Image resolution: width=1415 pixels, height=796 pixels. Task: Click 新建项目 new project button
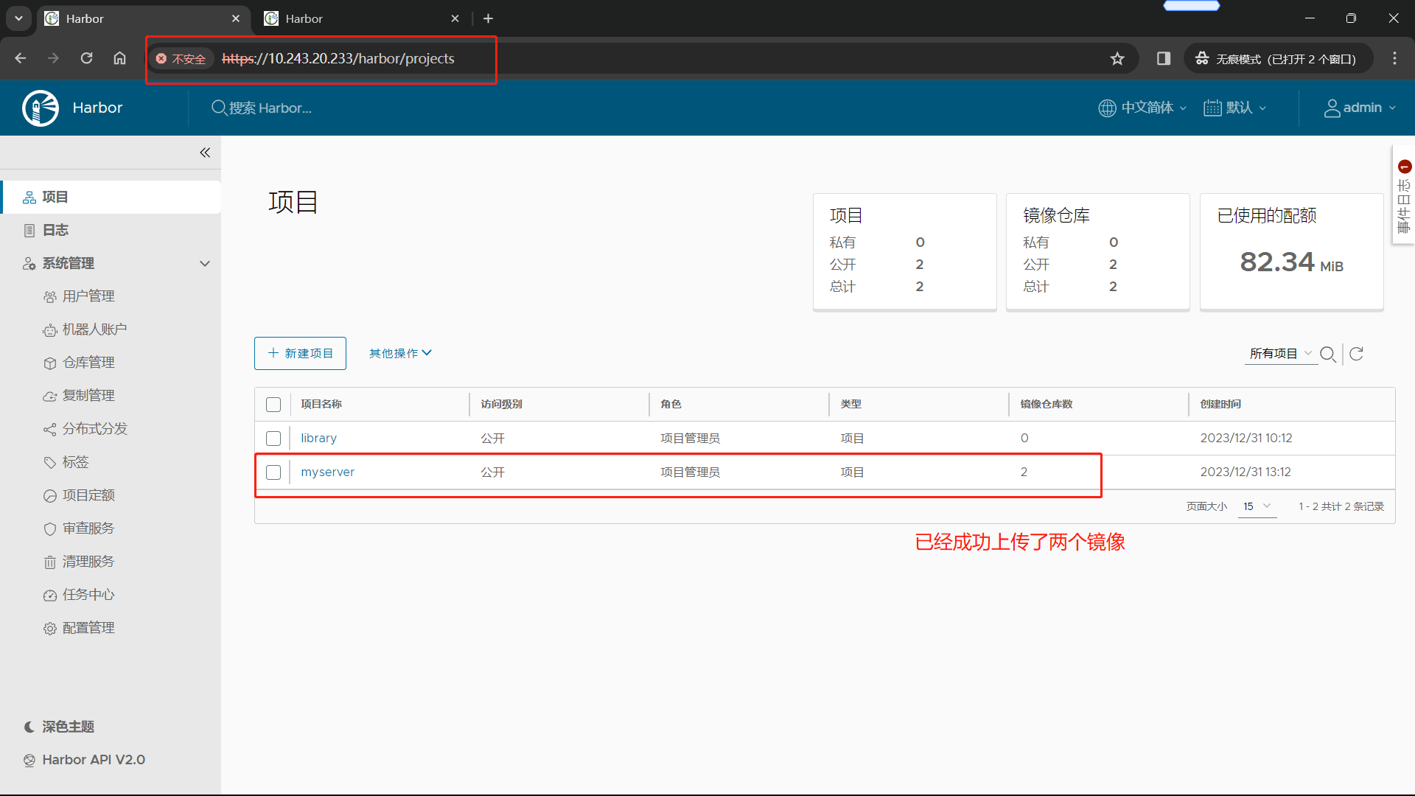point(300,354)
